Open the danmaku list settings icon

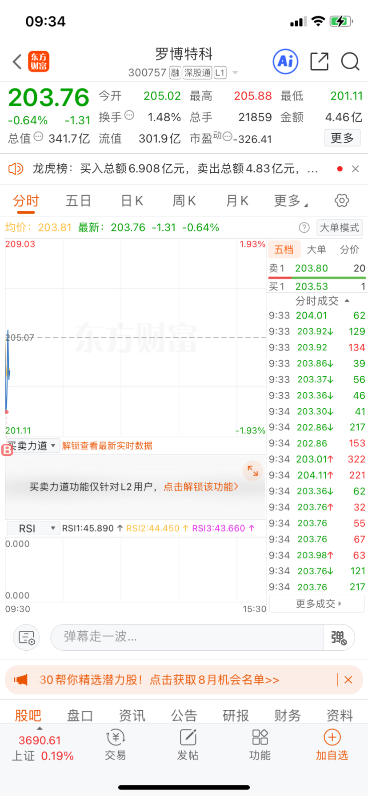point(27,637)
